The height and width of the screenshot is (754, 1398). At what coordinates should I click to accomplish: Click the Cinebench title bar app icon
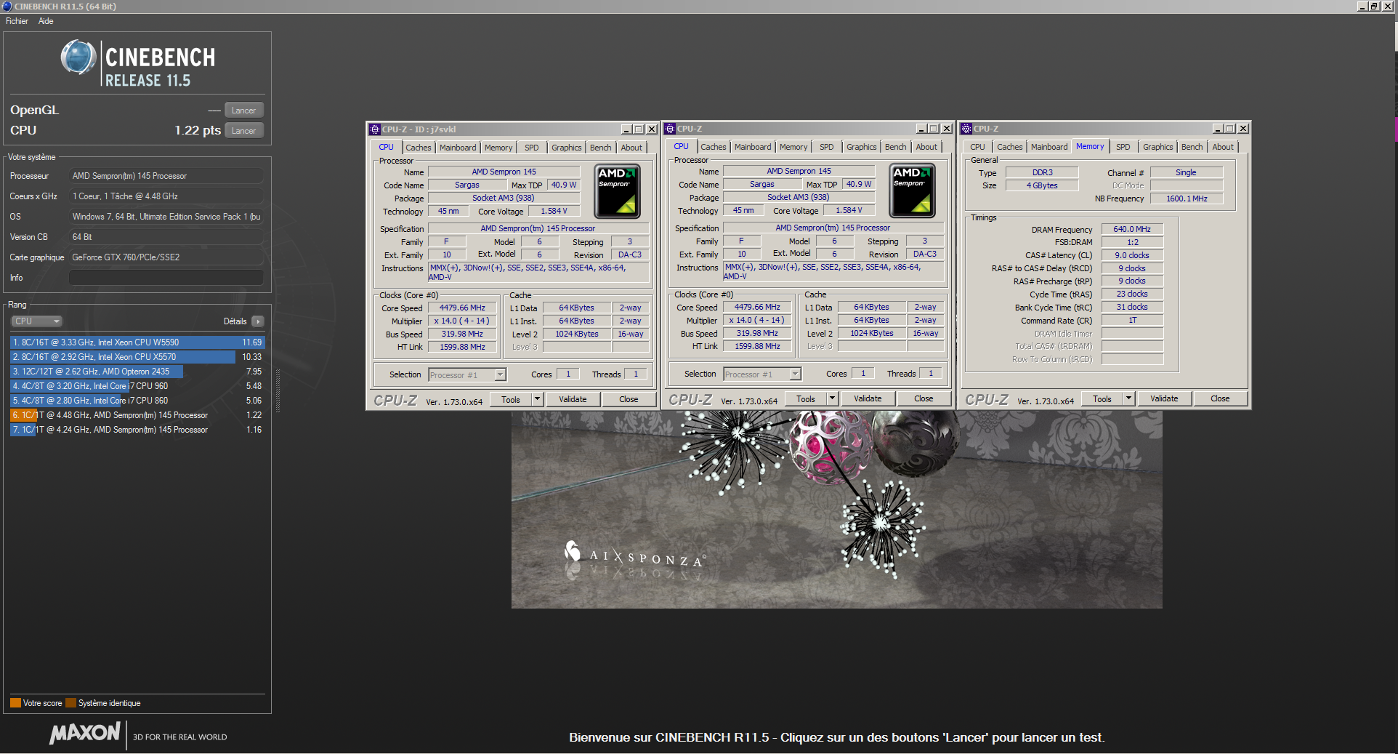tap(7, 7)
